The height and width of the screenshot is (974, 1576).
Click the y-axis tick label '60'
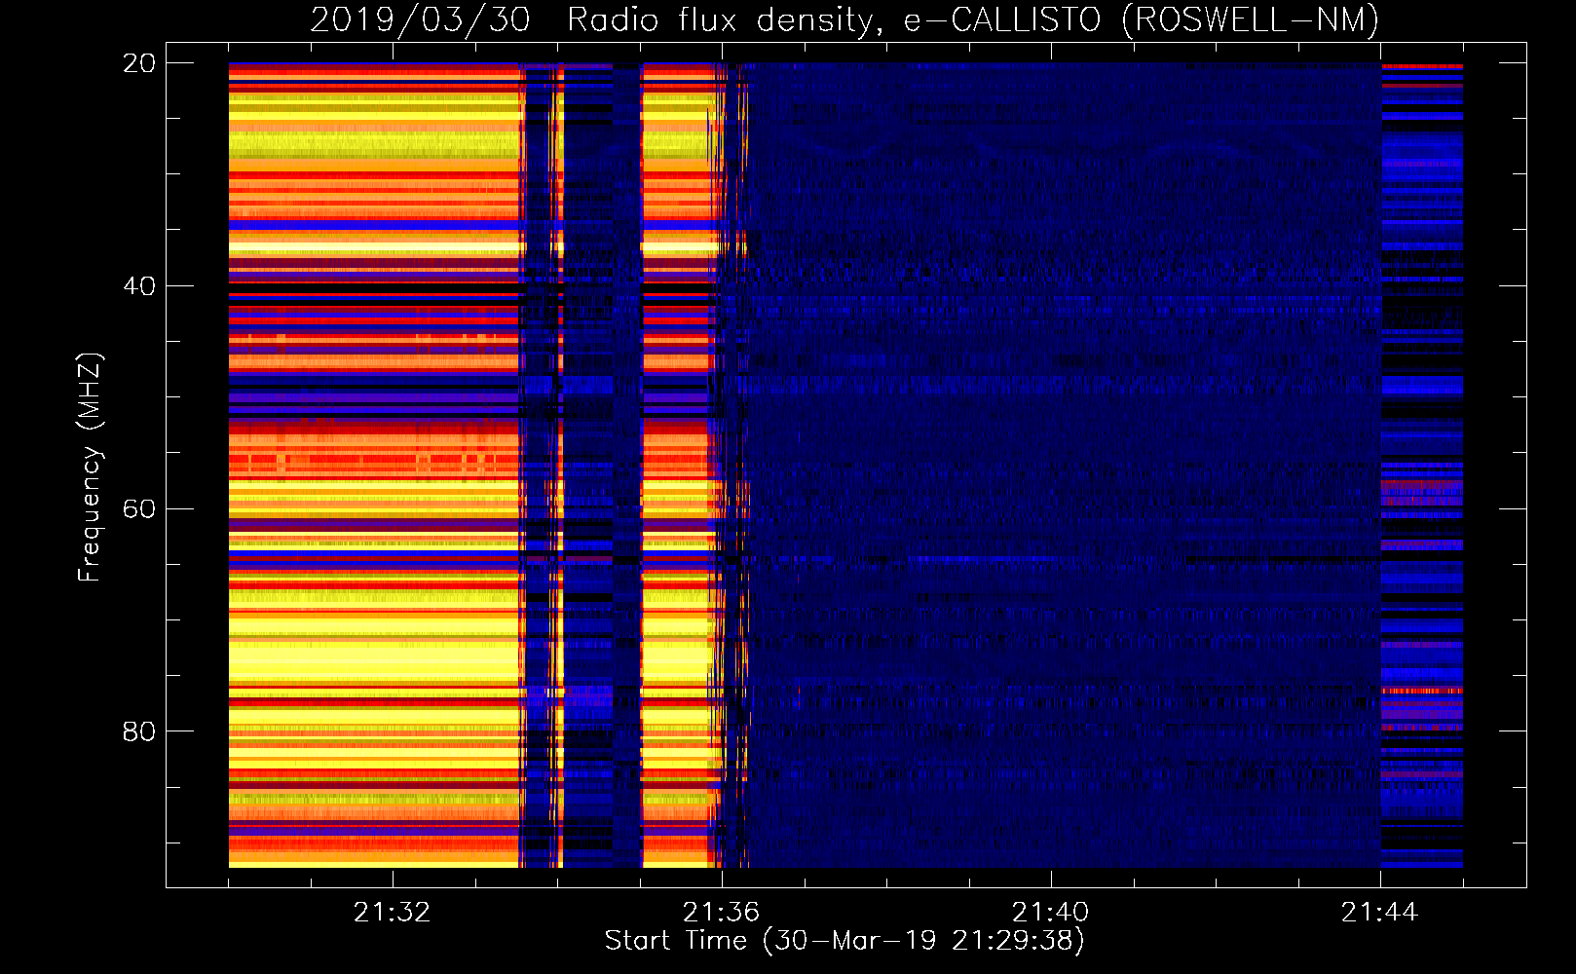pyautogui.click(x=139, y=509)
